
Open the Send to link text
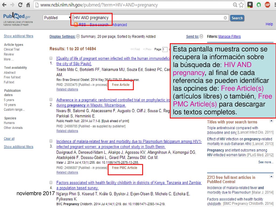pyautogui.click(x=192, y=36)
